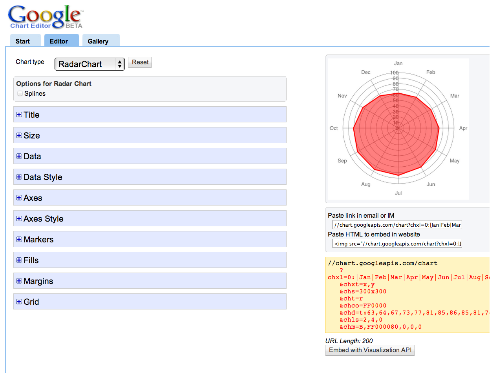Image resolution: width=497 pixels, height=373 pixels.
Task: Click the email or IM link field
Action: (x=397, y=225)
